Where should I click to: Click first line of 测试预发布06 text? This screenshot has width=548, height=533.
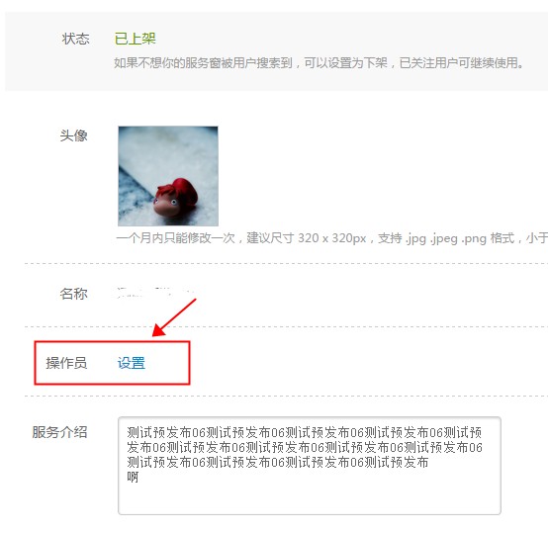[x=304, y=432]
